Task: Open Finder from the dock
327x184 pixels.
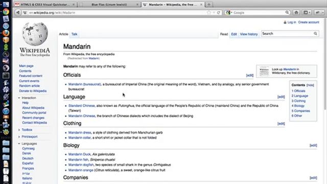Action: (6, 4)
